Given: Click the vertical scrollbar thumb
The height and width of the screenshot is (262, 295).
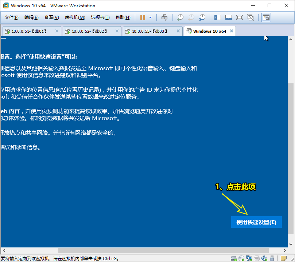Looking at the screenshot, I should tap(291, 159).
